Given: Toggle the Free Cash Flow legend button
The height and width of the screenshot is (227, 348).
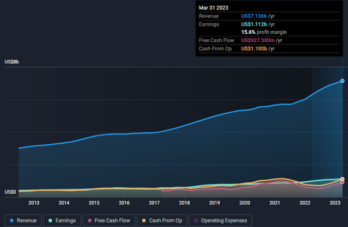Looking at the screenshot, I should [x=109, y=220].
